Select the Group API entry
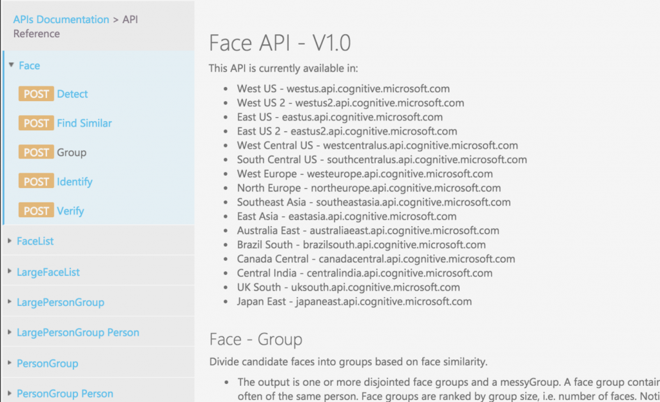Image resolution: width=660 pixels, height=402 pixels. (72, 152)
